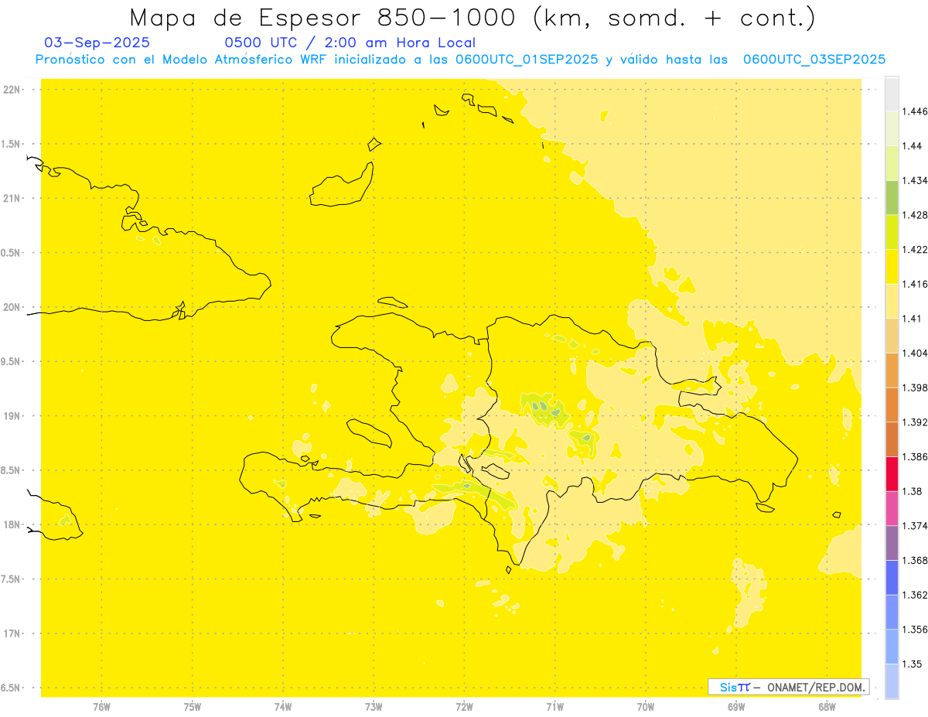The image size is (928, 717).
Task: Click the legend value "1.404"
Action: pyautogui.click(x=916, y=353)
